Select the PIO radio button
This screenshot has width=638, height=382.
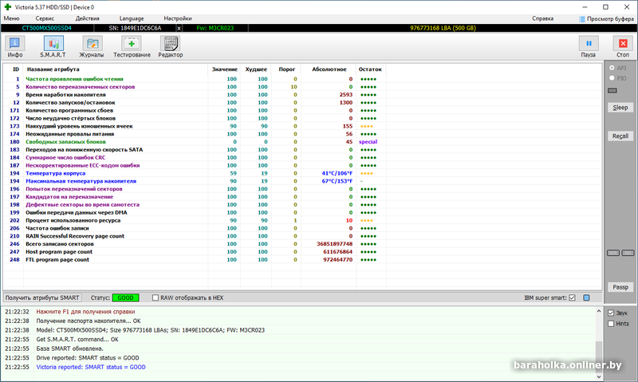[612, 78]
